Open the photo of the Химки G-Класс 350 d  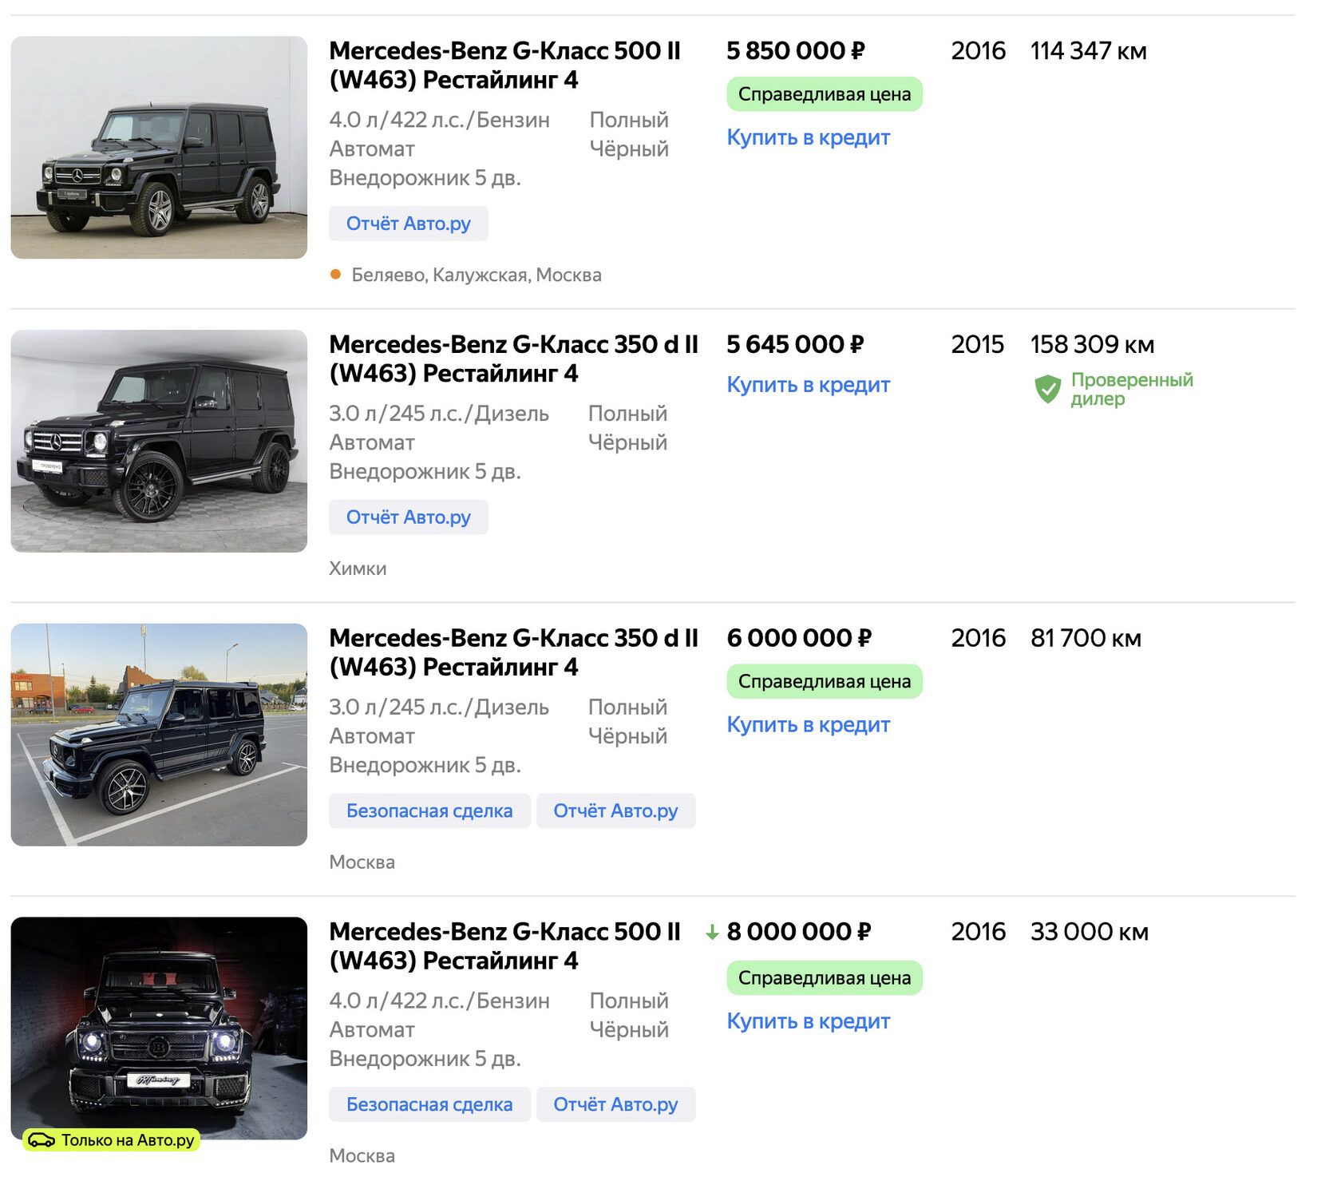click(x=159, y=441)
